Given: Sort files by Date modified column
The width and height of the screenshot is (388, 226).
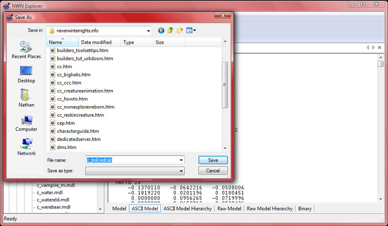Looking at the screenshot, I should point(100,42).
